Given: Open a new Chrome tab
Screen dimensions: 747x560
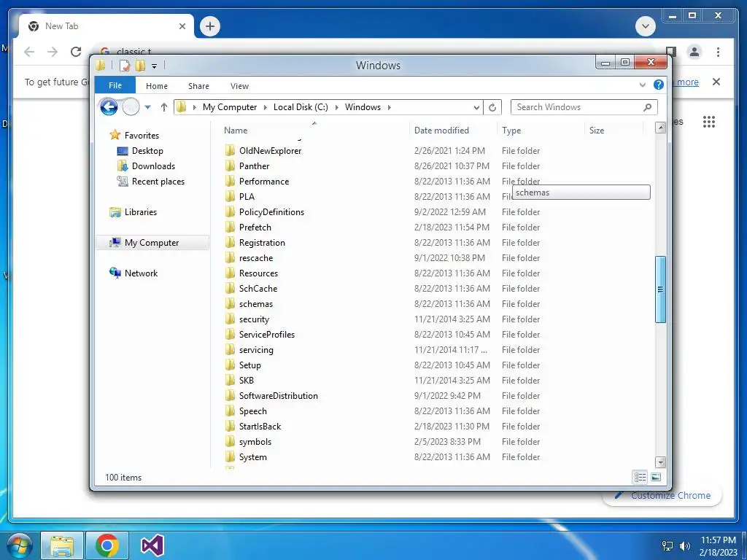Looking at the screenshot, I should (x=210, y=26).
